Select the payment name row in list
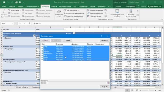 click(x=75, y=51)
